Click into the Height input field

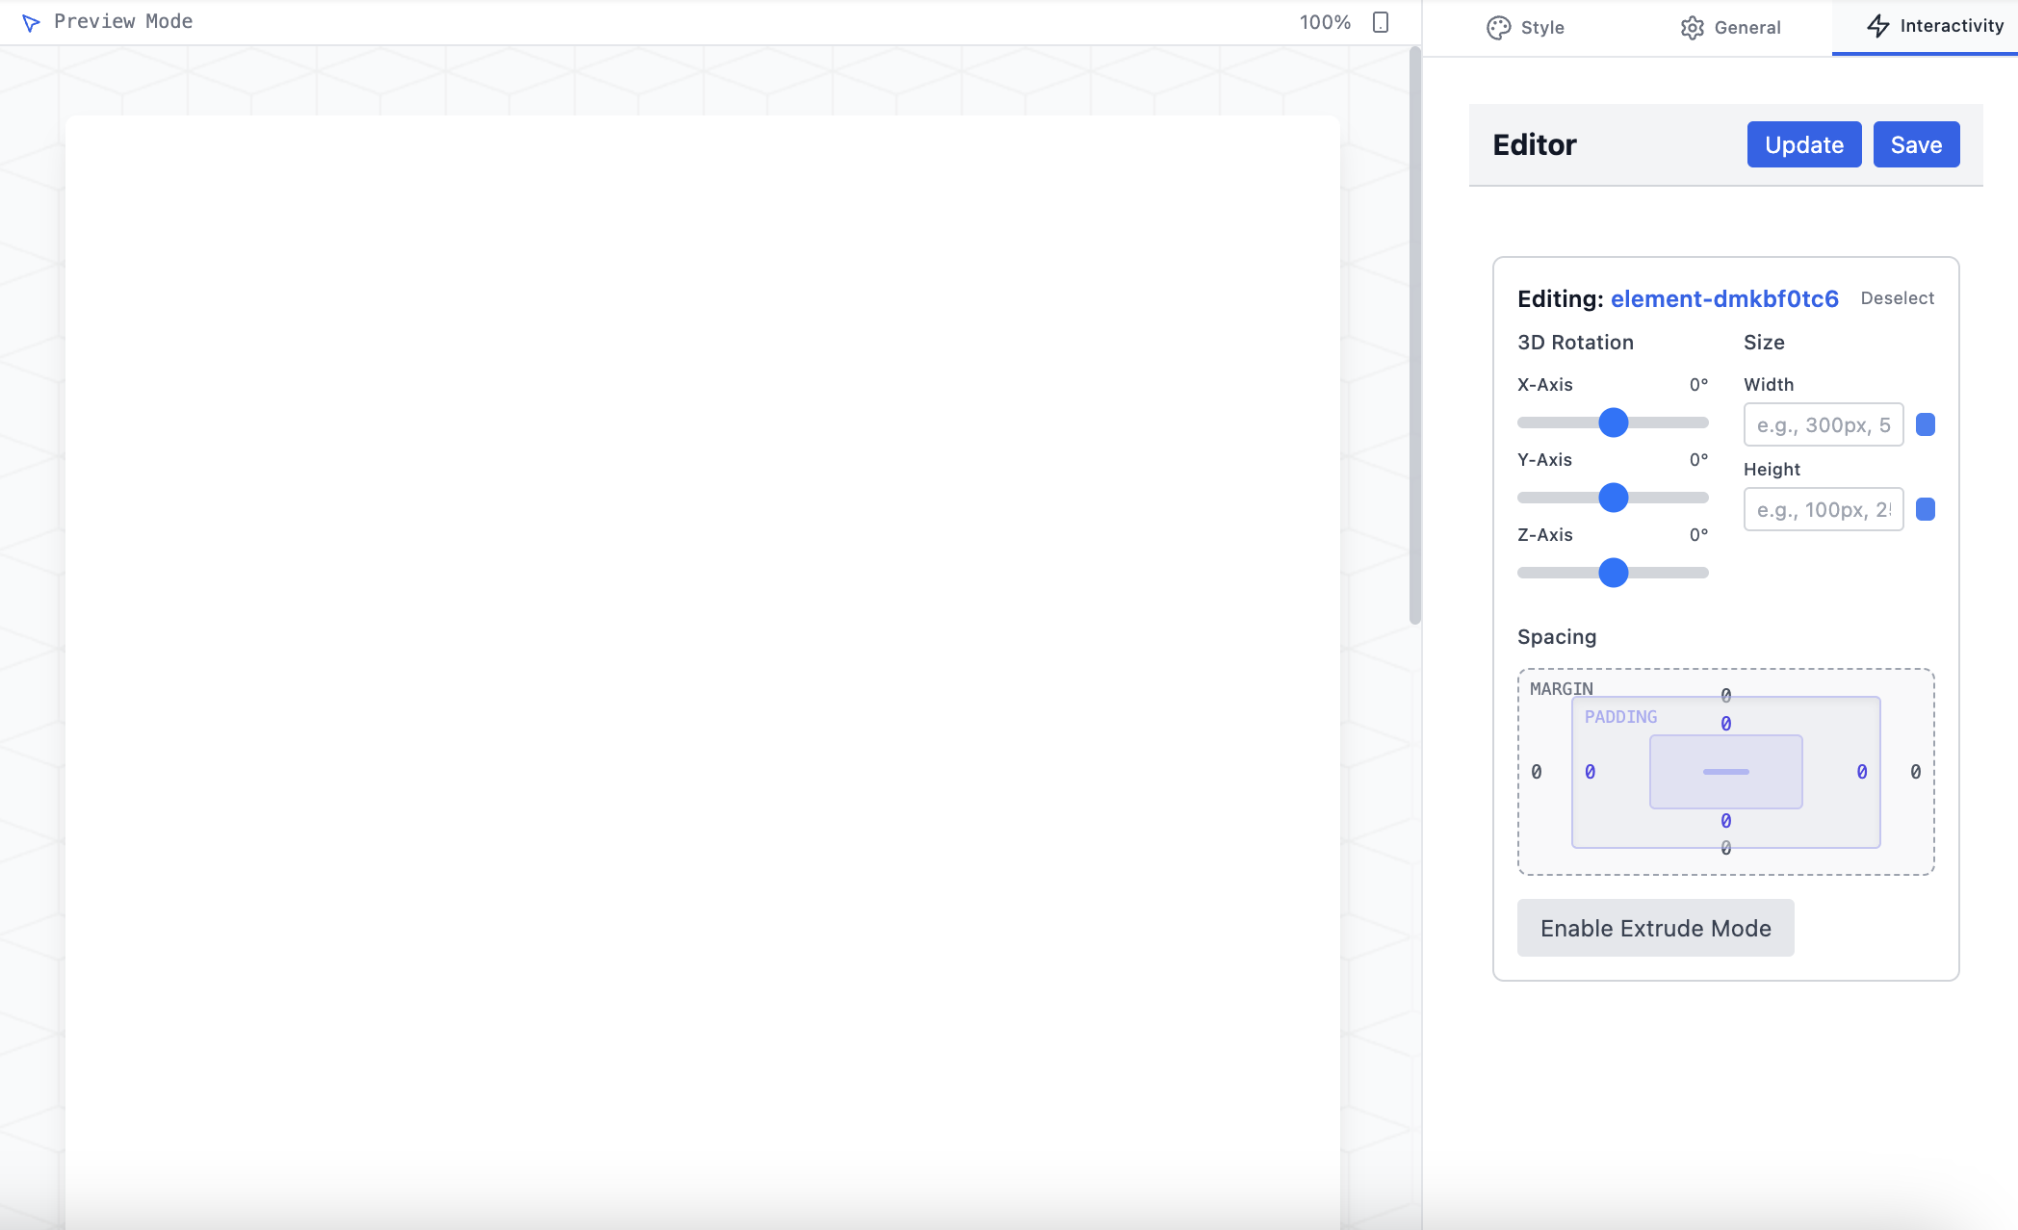coord(1823,509)
